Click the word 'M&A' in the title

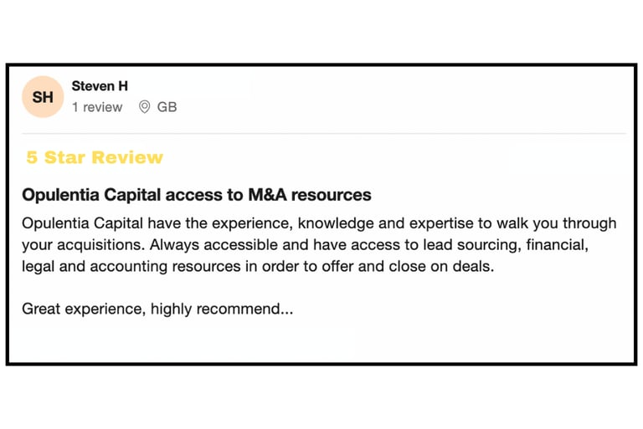tap(267, 195)
